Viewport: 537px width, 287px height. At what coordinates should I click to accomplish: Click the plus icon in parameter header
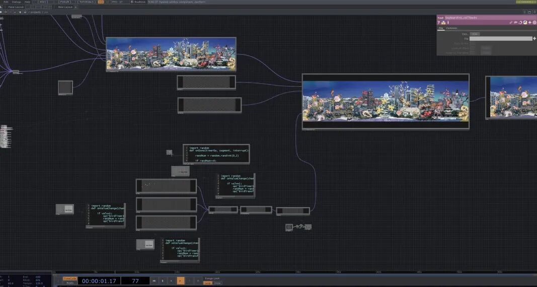(x=530, y=23)
